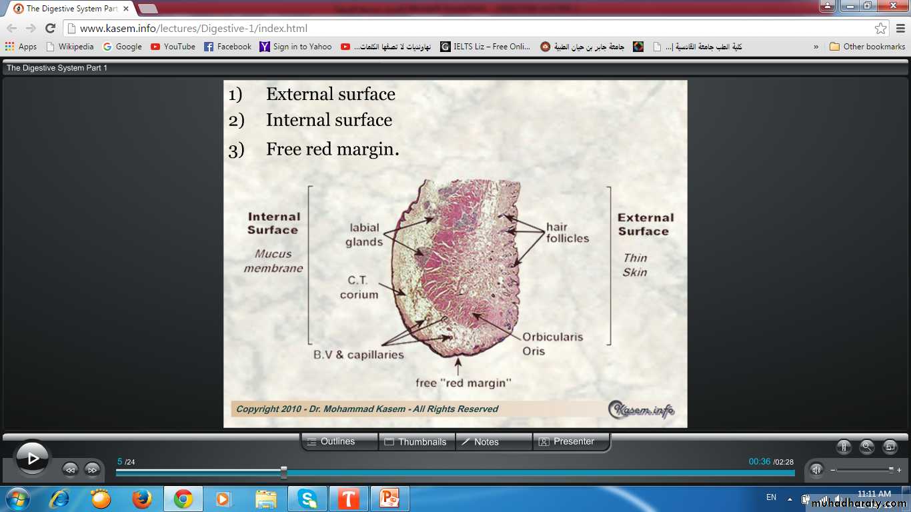Reload the page in Chrome
Screen dimensions: 911x512
(50, 28)
